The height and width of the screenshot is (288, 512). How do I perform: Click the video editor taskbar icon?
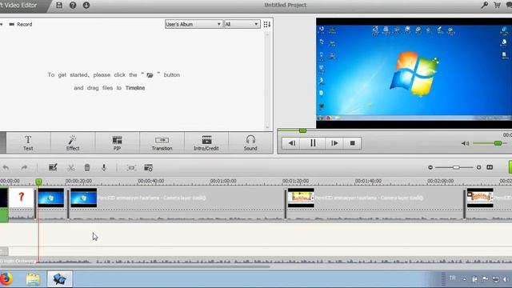click(x=59, y=279)
